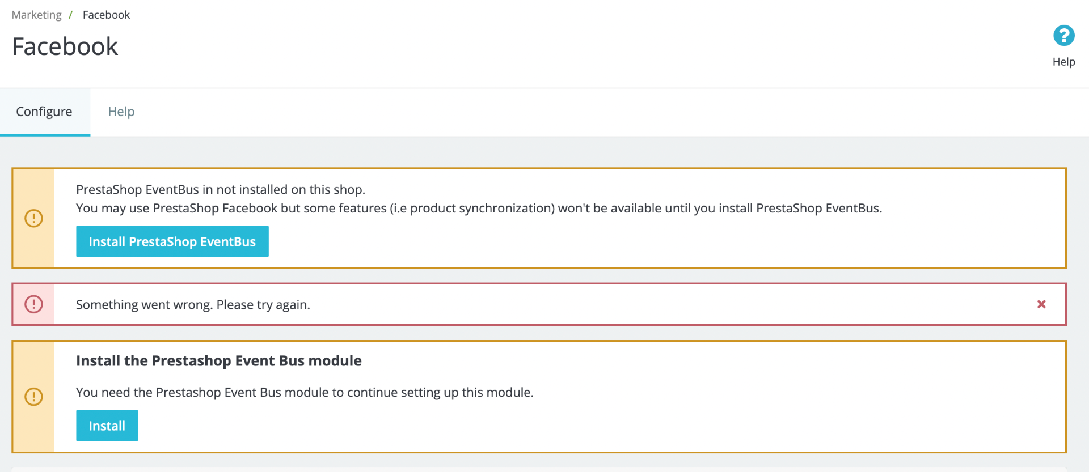This screenshot has height=472, width=1089.
Task: Click the 'You need the Prestashop Event Bus module' text
Action: 305,392
